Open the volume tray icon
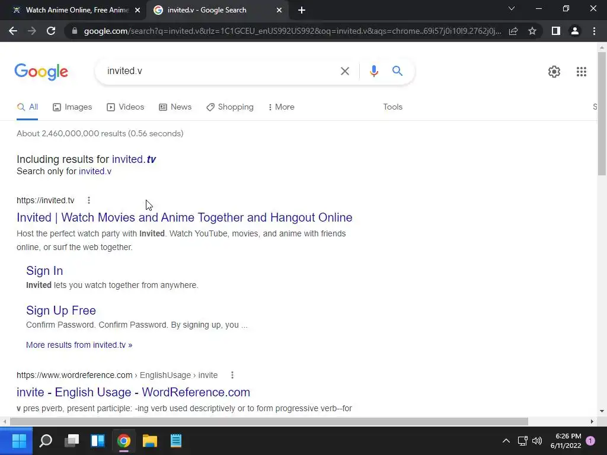The height and width of the screenshot is (455, 607). tap(537, 441)
